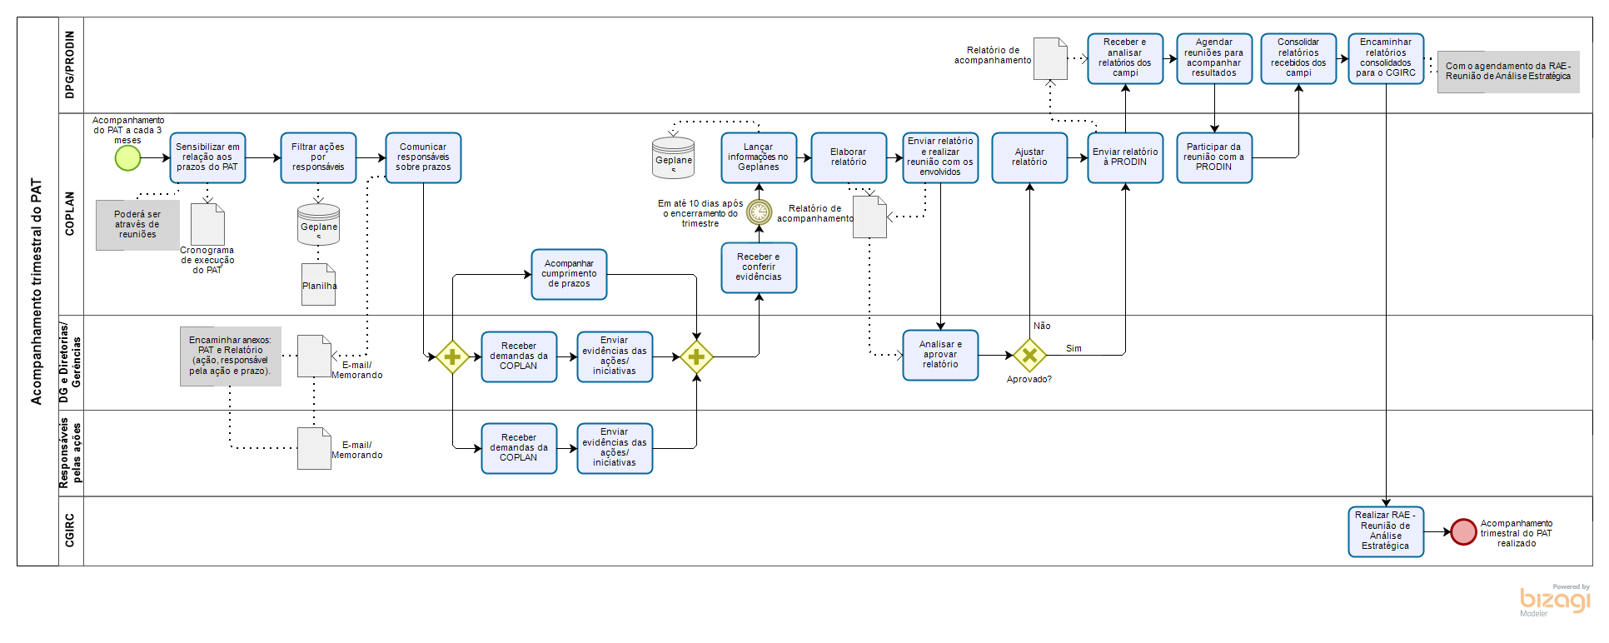Click the Geplanes database left of 'Lançar informações'
Image resolution: width=1609 pixels, height=643 pixels.
(673, 158)
